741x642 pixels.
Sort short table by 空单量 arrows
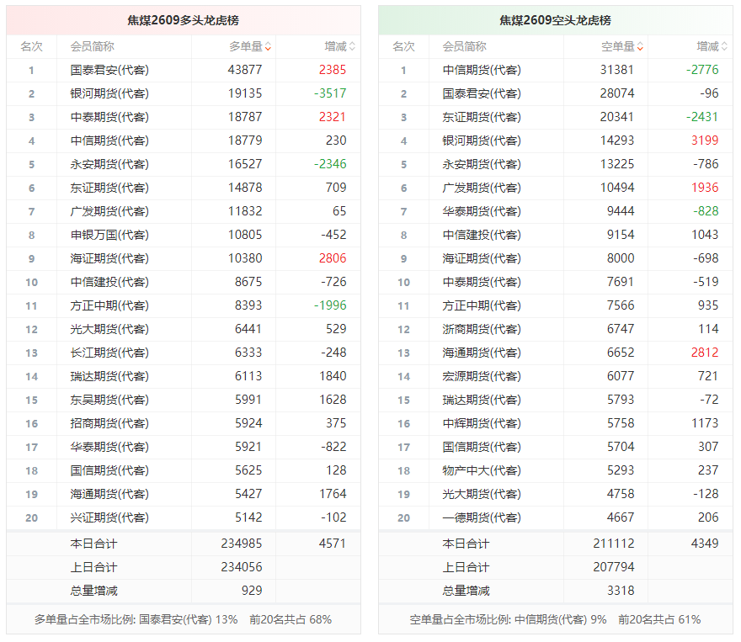(640, 47)
